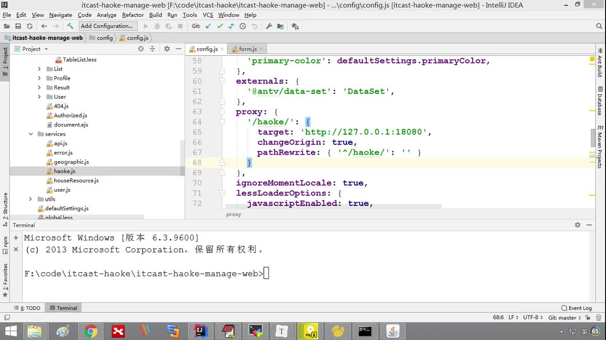606x340 pixels.
Task: Toggle the 2: Favorites tool window tab
Action: coord(5,280)
